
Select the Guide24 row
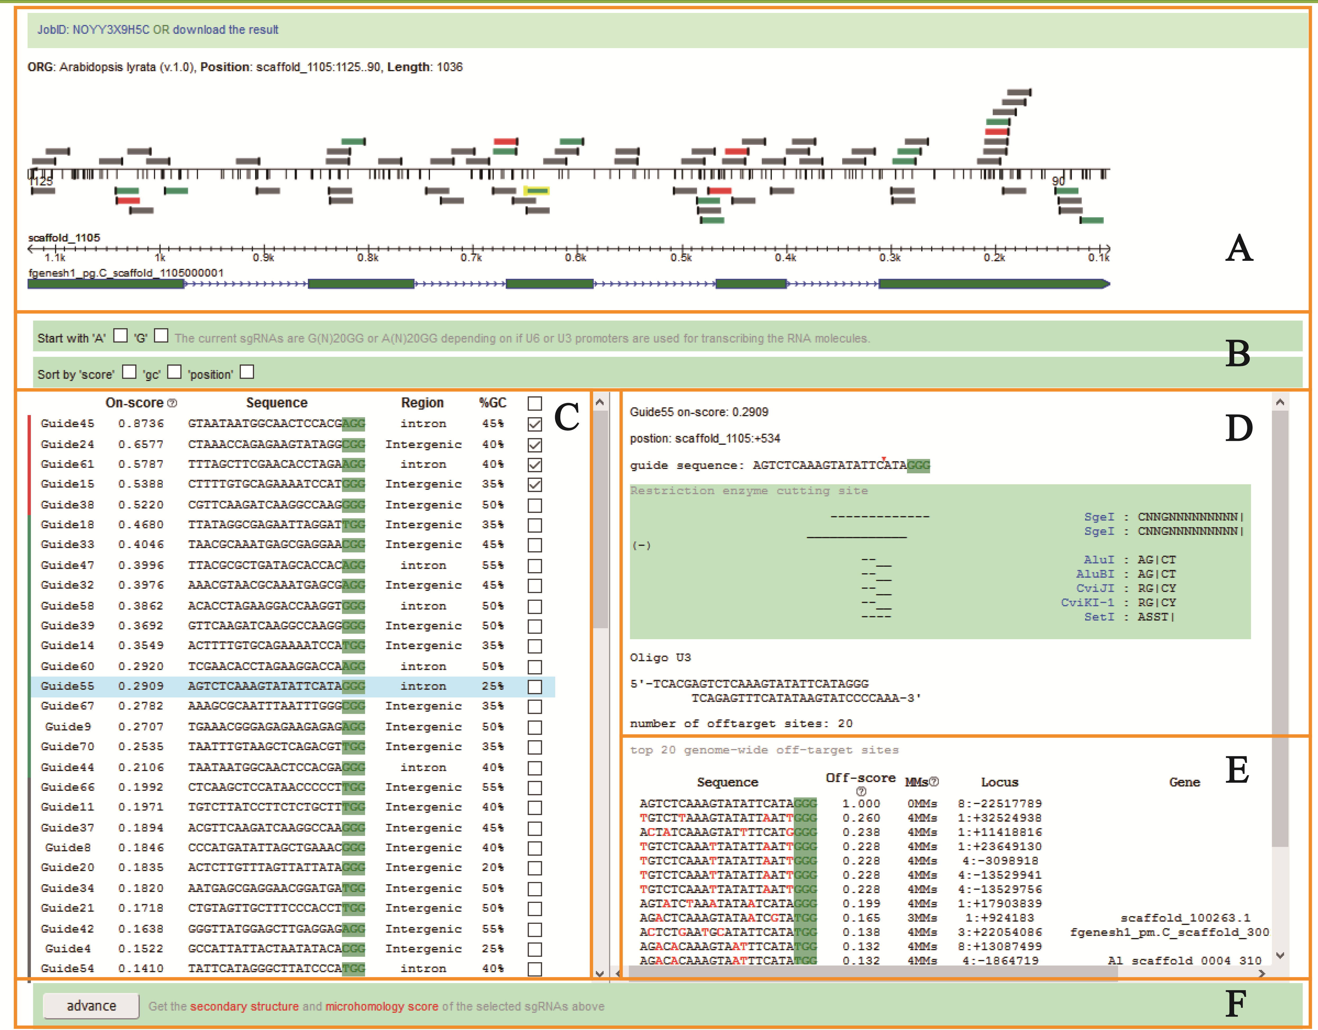pyautogui.click(x=293, y=444)
